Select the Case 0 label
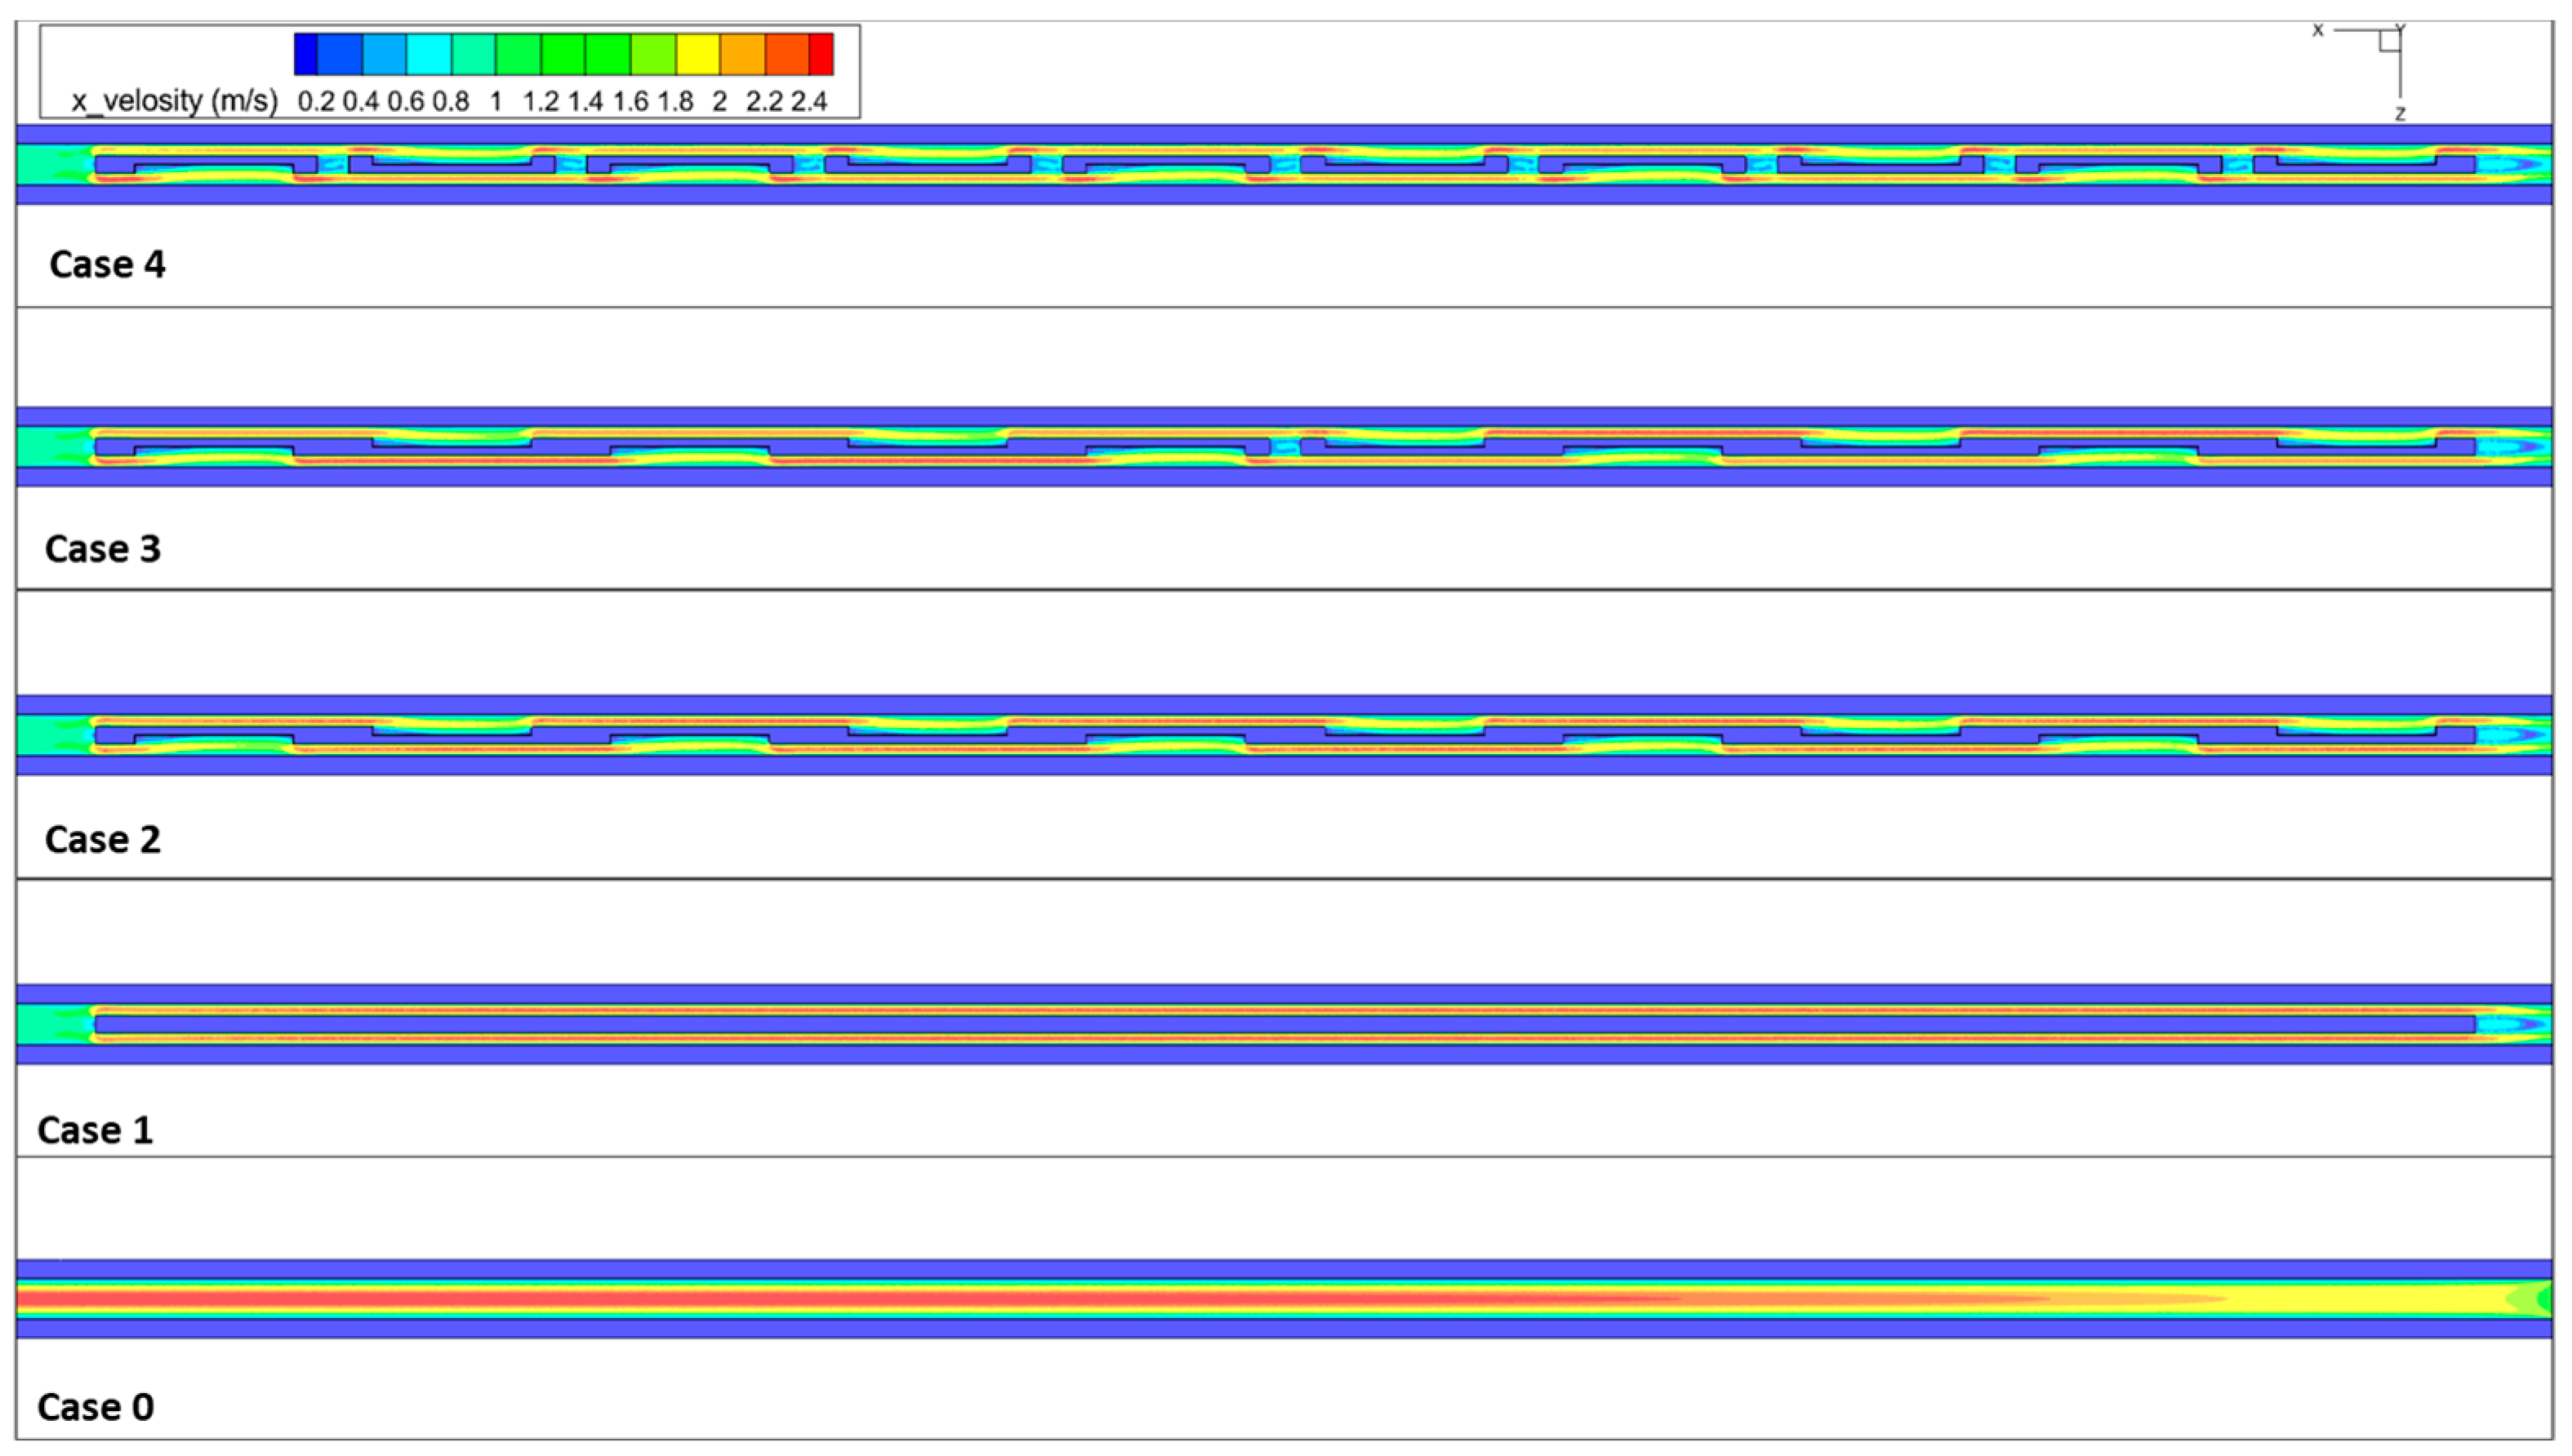This screenshot has width=2572, height=1456. pyautogui.click(x=95, y=1406)
